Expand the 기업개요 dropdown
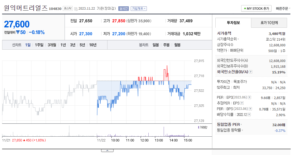The height and width of the screenshot is (155, 294). click(138, 8)
